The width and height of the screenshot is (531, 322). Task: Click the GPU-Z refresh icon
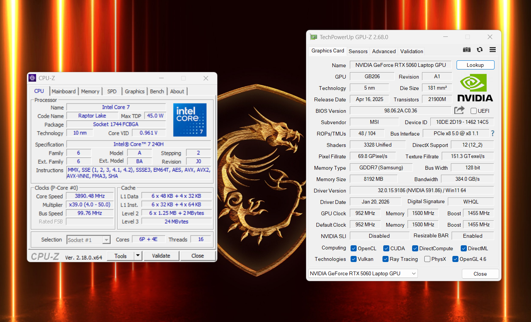pos(480,50)
